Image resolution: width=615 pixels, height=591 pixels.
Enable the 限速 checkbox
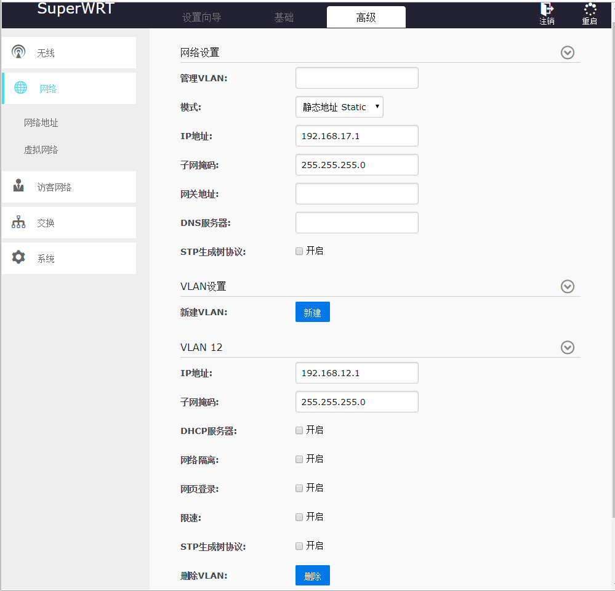tap(299, 517)
